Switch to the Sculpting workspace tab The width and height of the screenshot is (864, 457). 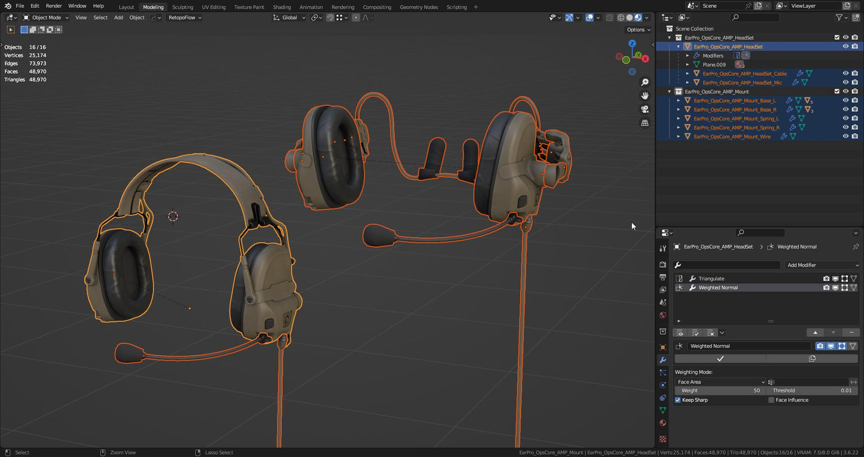click(x=182, y=7)
